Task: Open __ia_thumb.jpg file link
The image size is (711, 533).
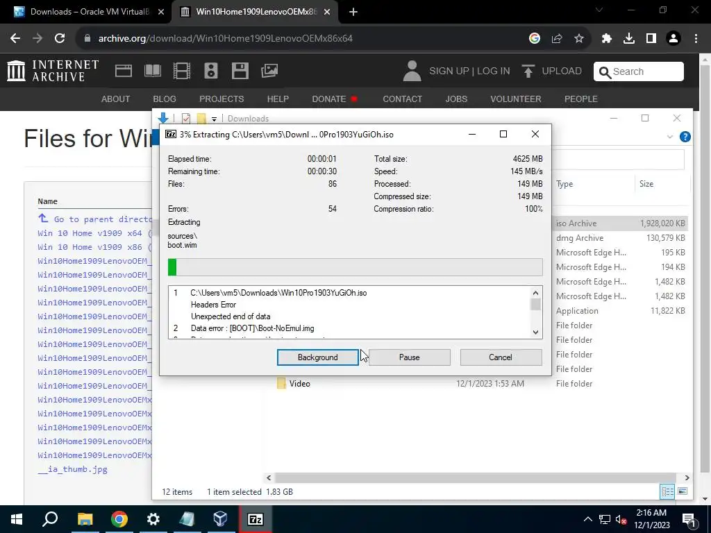Action: coord(72,469)
